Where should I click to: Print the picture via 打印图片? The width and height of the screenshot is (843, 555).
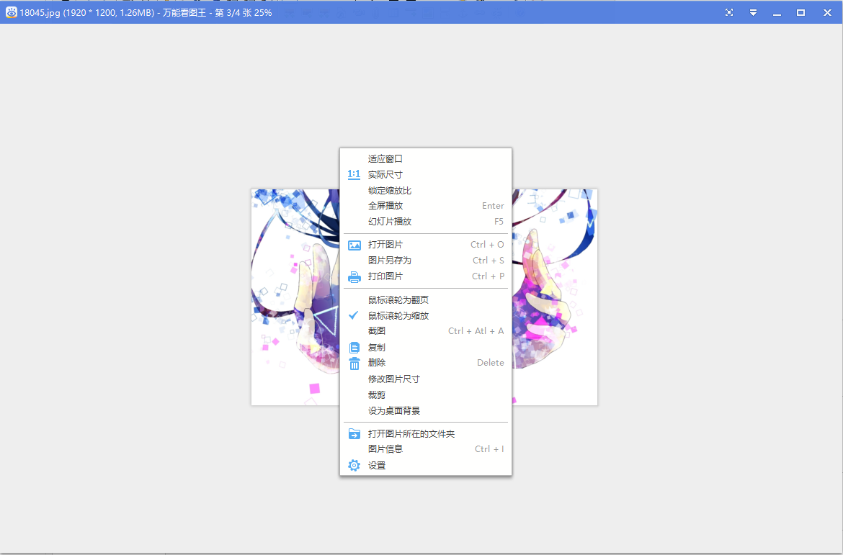pyautogui.click(x=425, y=276)
